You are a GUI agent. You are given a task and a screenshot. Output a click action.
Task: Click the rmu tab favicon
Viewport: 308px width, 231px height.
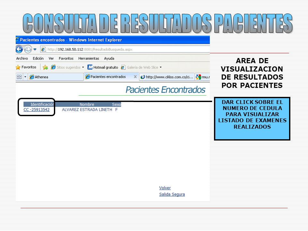(198, 77)
